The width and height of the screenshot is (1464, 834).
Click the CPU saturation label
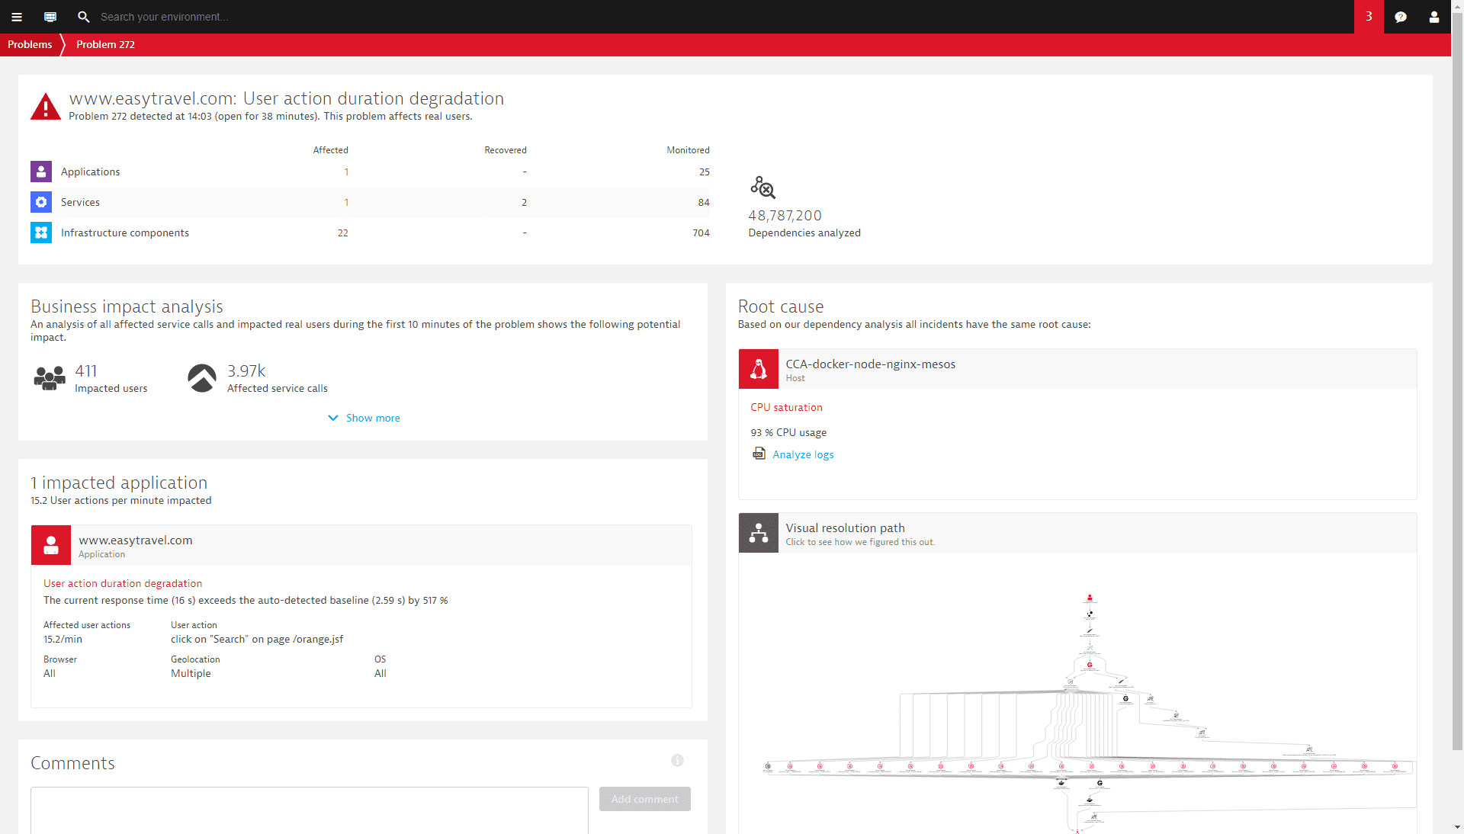[786, 407]
